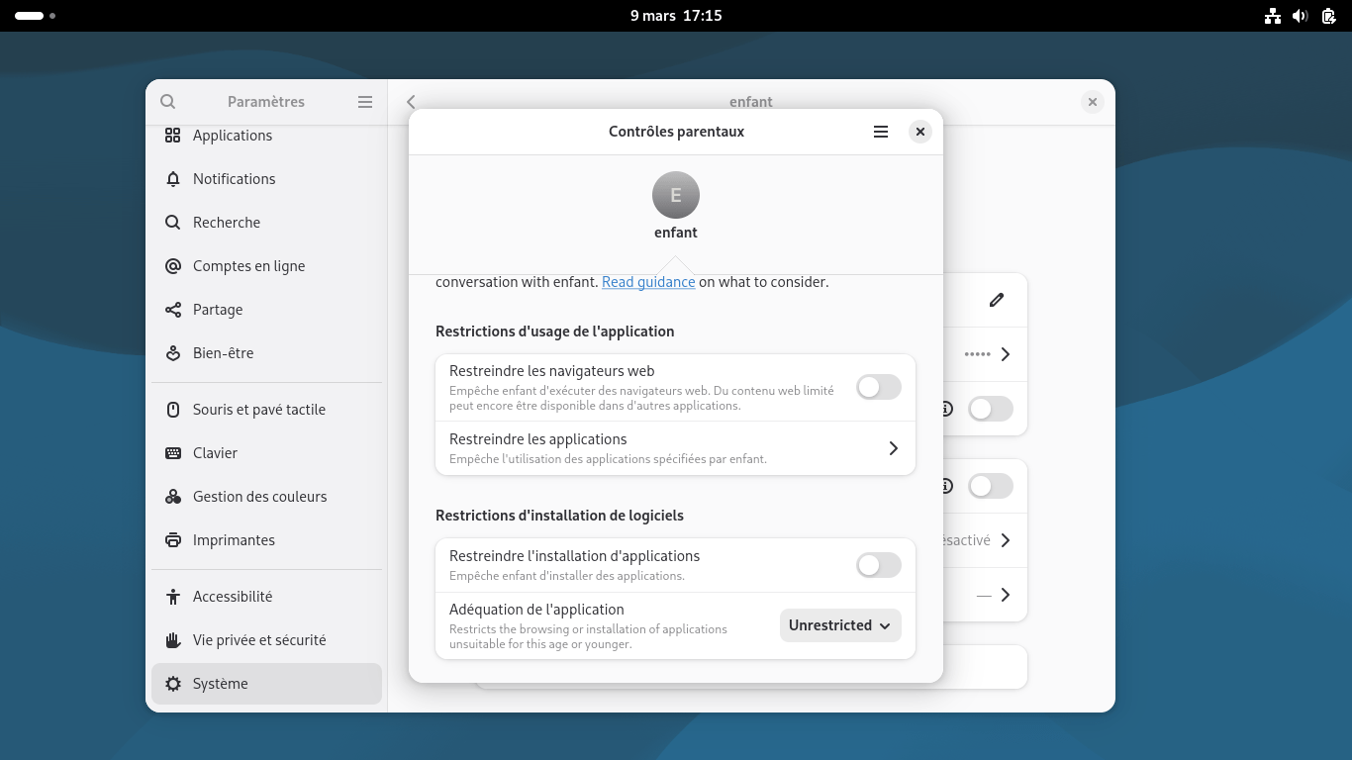
Task: Toggle the Settings window switch below the password row
Action: [x=991, y=409]
